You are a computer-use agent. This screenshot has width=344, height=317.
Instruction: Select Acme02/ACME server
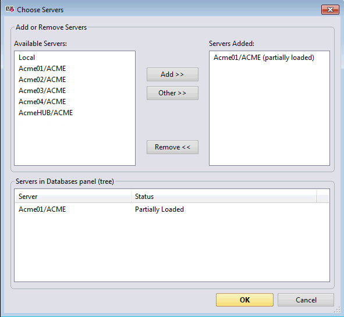click(42, 79)
